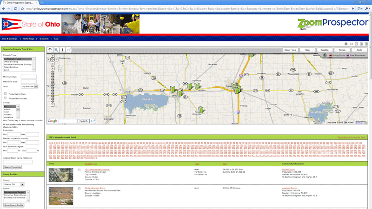Pan the map down with arrow control

(x=53, y=63)
